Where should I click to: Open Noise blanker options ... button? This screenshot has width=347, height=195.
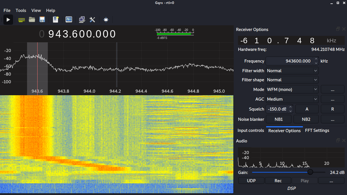pyautogui.click(x=332, y=119)
